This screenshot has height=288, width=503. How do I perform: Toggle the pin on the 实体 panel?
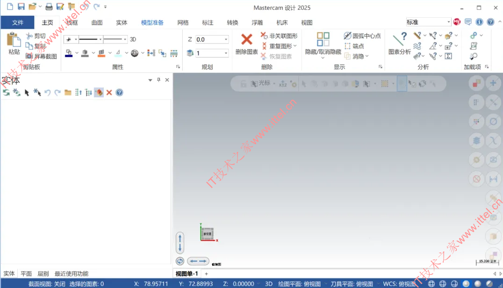[x=158, y=80]
